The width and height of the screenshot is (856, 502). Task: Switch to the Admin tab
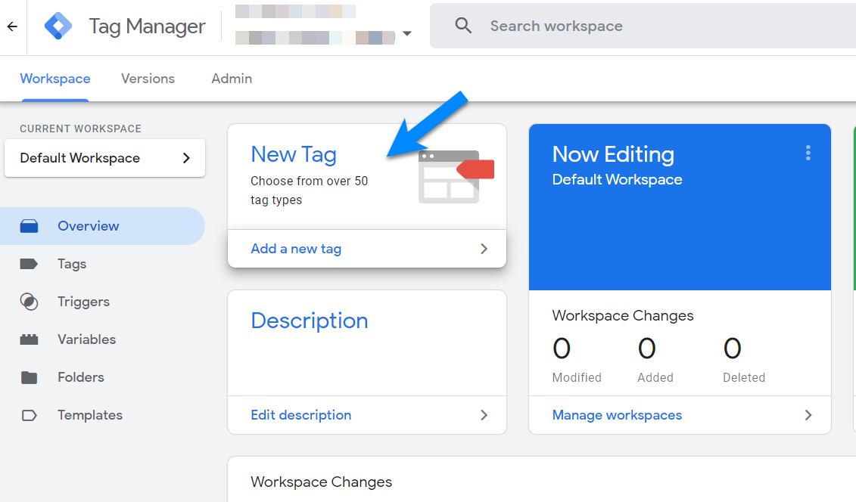click(x=232, y=79)
